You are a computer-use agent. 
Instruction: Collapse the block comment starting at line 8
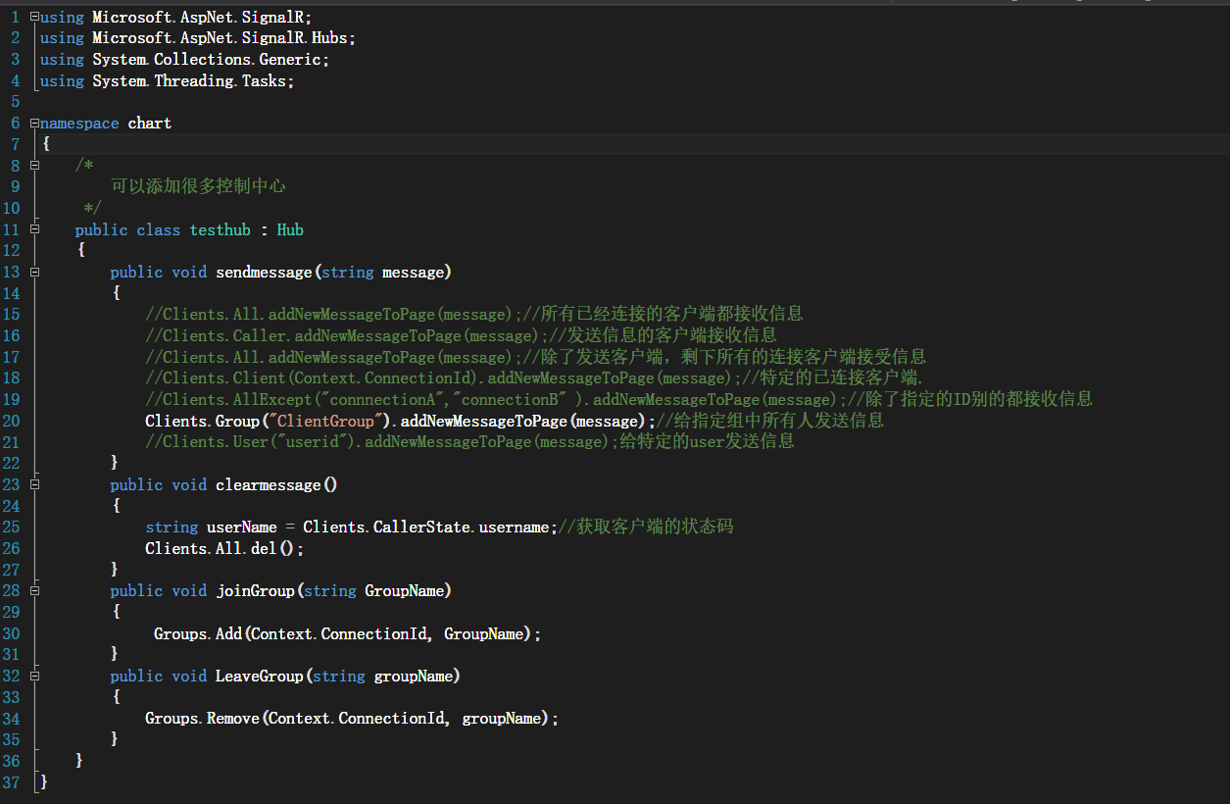click(x=35, y=166)
